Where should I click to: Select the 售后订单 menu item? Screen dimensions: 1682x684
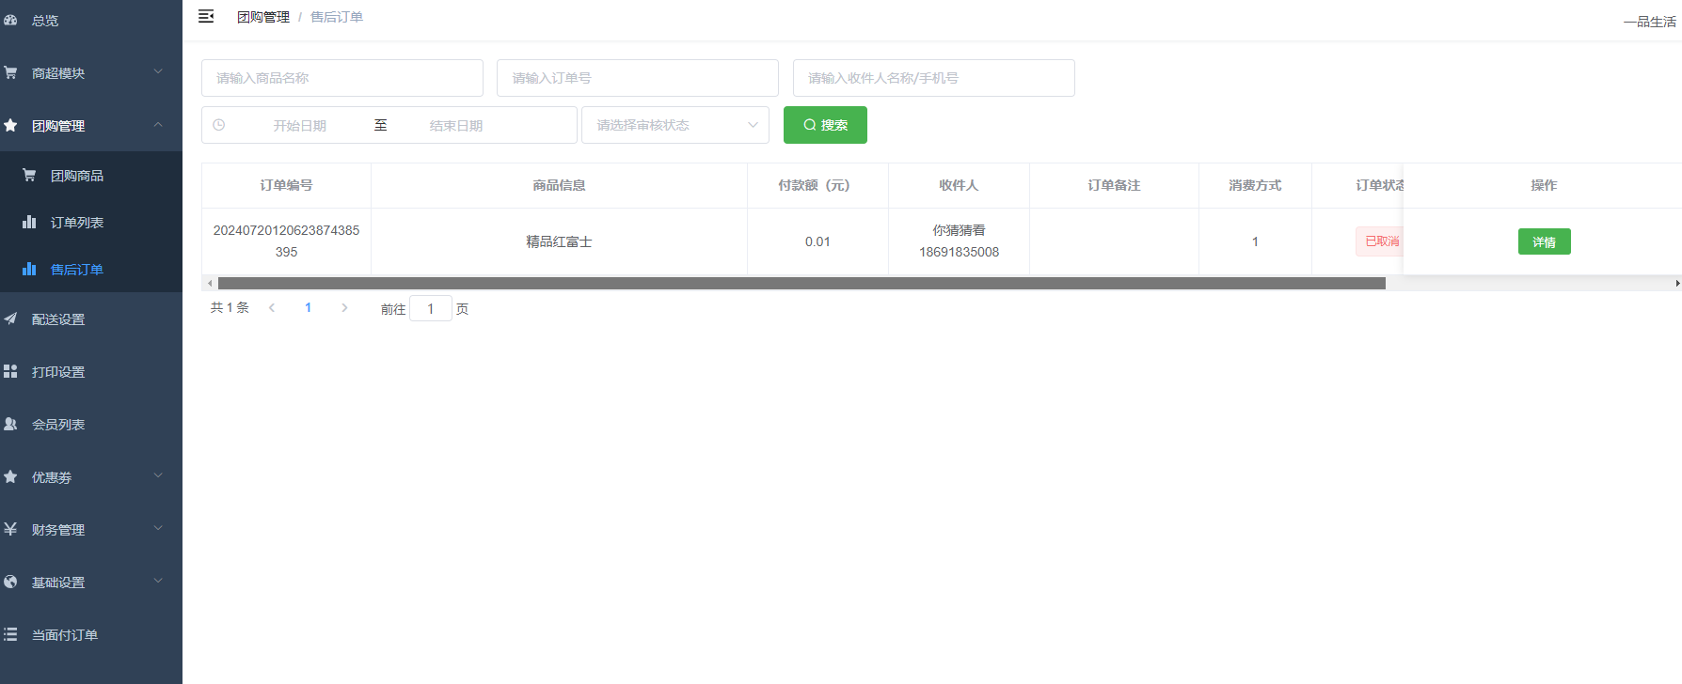[x=77, y=270]
